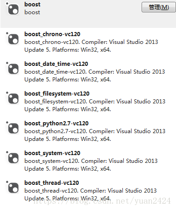This screenshot has height=210, width=176.
Task: Click the boost_date_time-vc120 compiler description text
Action: 94,75
